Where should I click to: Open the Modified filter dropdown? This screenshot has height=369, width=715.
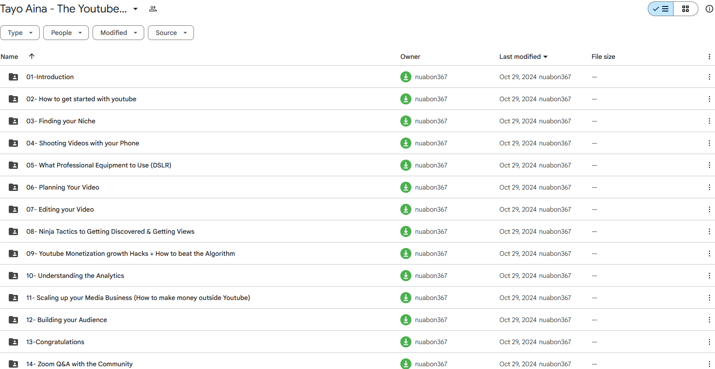(118, 33)
